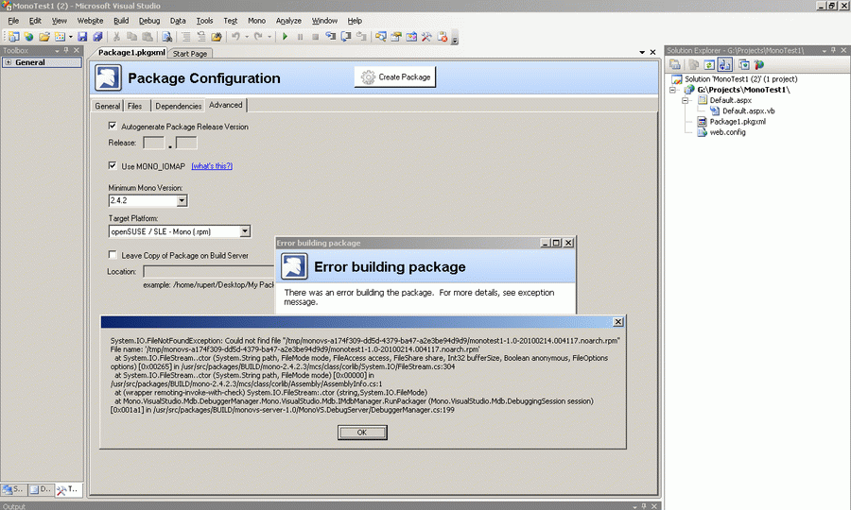Click the Open File folder icon
Screen dimensions: 851x510
(x=44, y=37)
